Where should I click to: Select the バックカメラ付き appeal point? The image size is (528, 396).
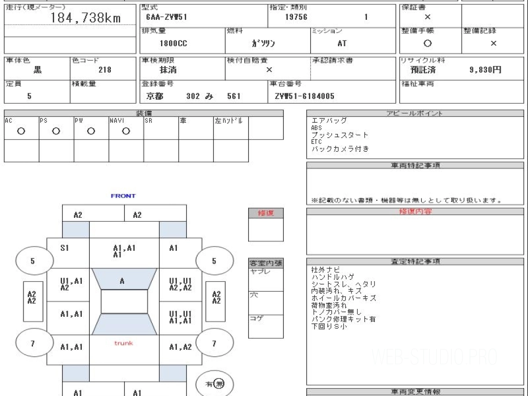pos(340,149)
